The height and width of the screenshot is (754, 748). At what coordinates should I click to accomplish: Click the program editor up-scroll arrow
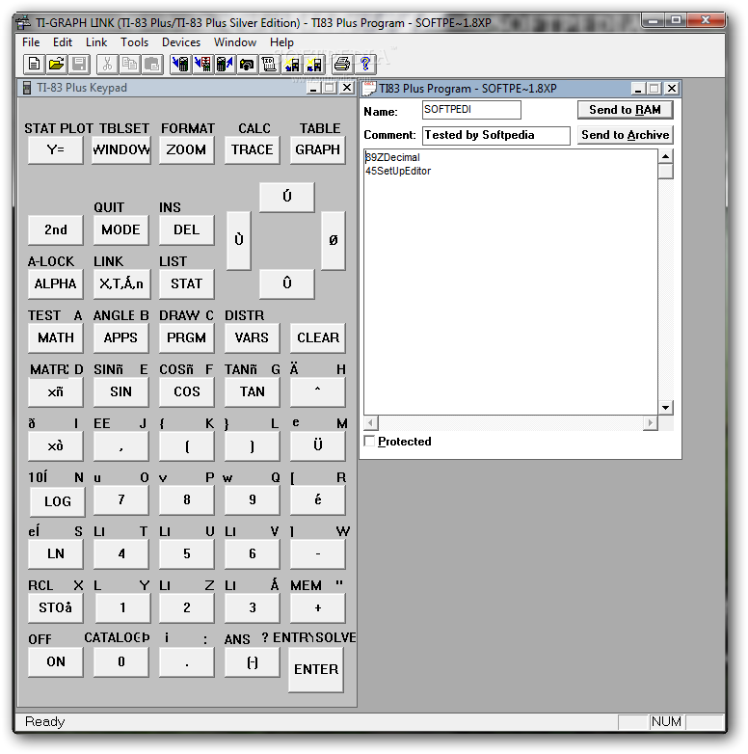pos(665,156)
